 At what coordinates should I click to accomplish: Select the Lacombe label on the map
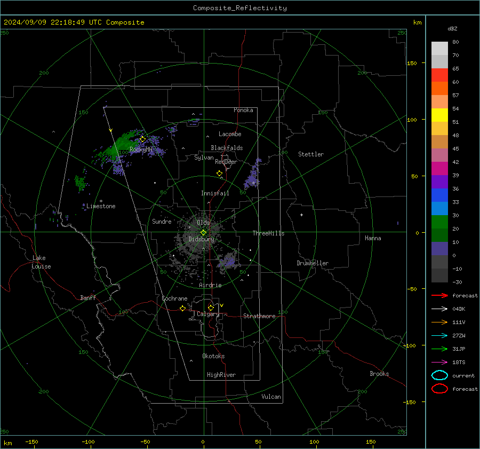(230, 134)
